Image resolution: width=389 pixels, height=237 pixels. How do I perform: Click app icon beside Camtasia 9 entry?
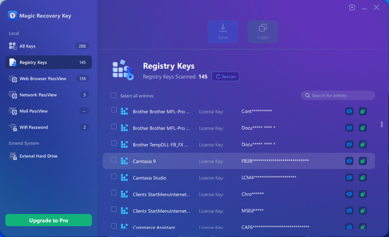[124, 161]
